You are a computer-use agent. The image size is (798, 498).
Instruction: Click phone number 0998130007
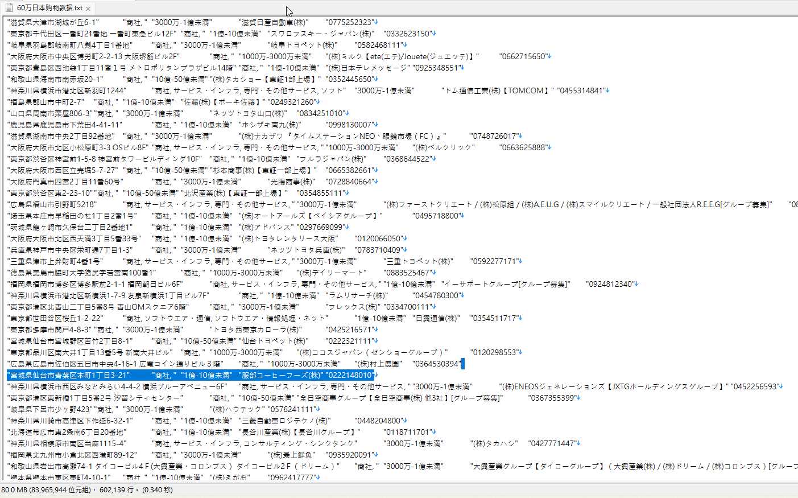[x=349, y=125]
